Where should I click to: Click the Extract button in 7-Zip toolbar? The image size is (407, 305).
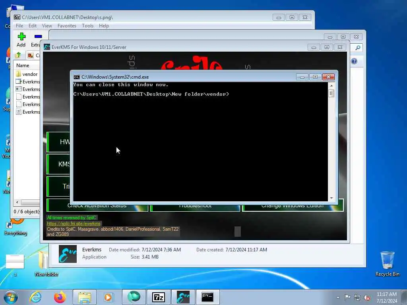(36, 40)
